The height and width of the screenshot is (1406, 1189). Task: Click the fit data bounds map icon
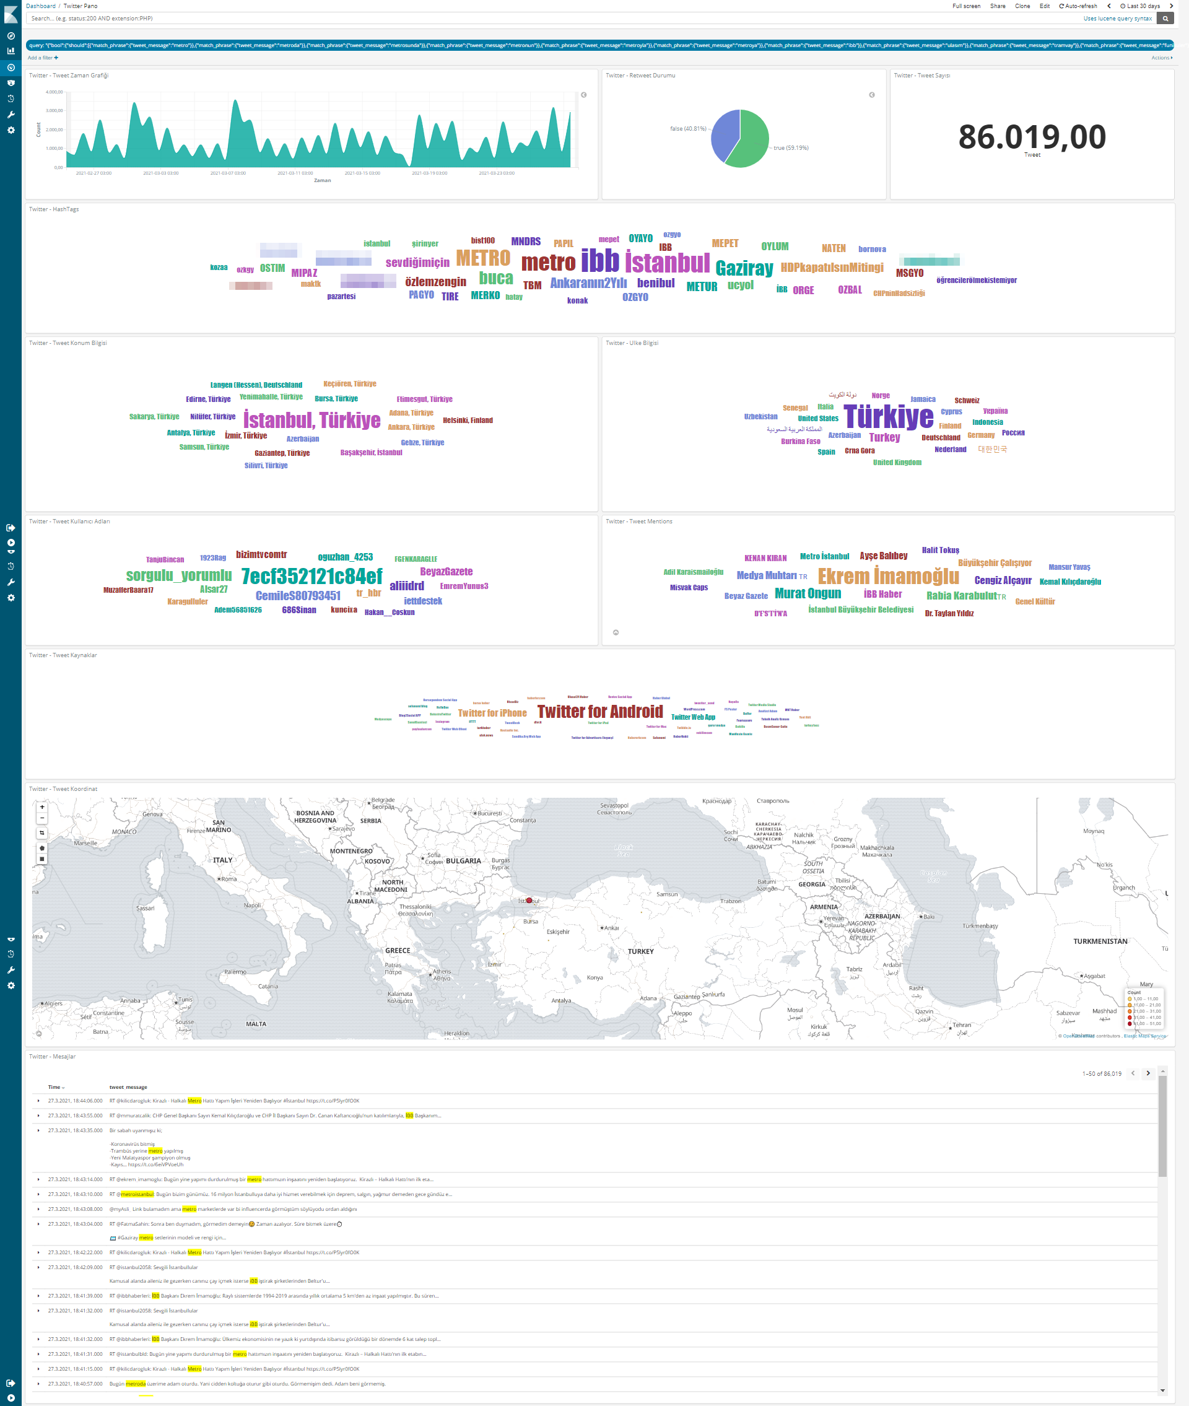tap(41, 833)
